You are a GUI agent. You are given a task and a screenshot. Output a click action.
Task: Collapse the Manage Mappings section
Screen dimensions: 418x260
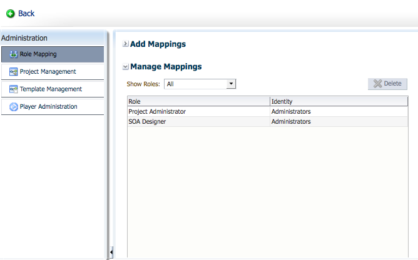pos(125,67)
